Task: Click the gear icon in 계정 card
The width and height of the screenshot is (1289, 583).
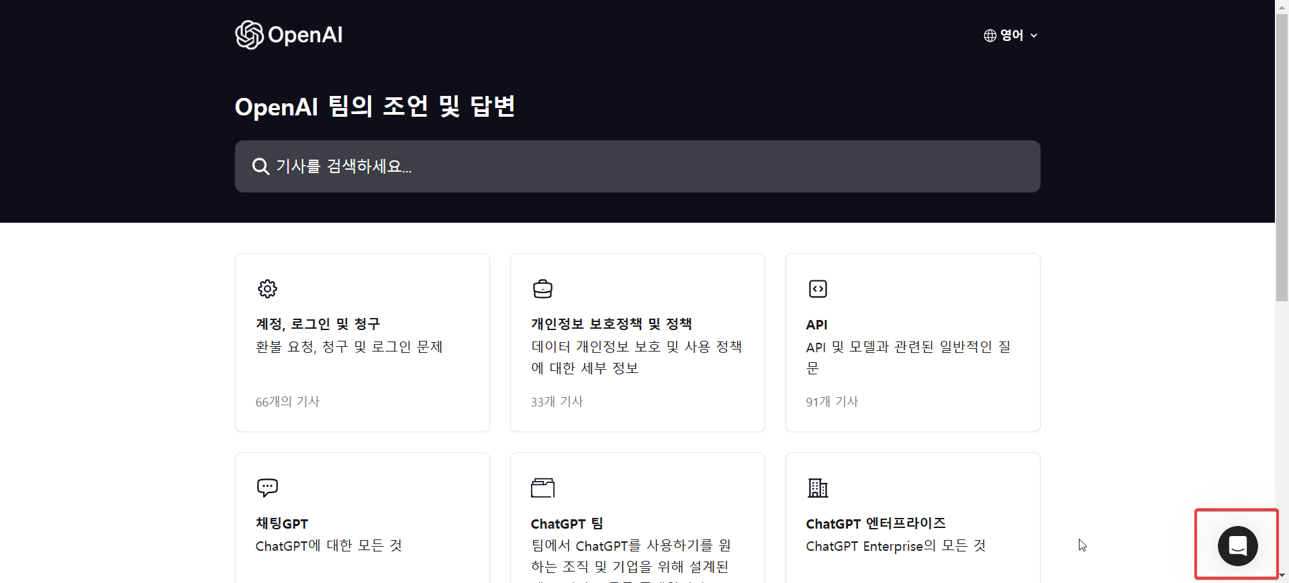Action: [x=267, y=288]
